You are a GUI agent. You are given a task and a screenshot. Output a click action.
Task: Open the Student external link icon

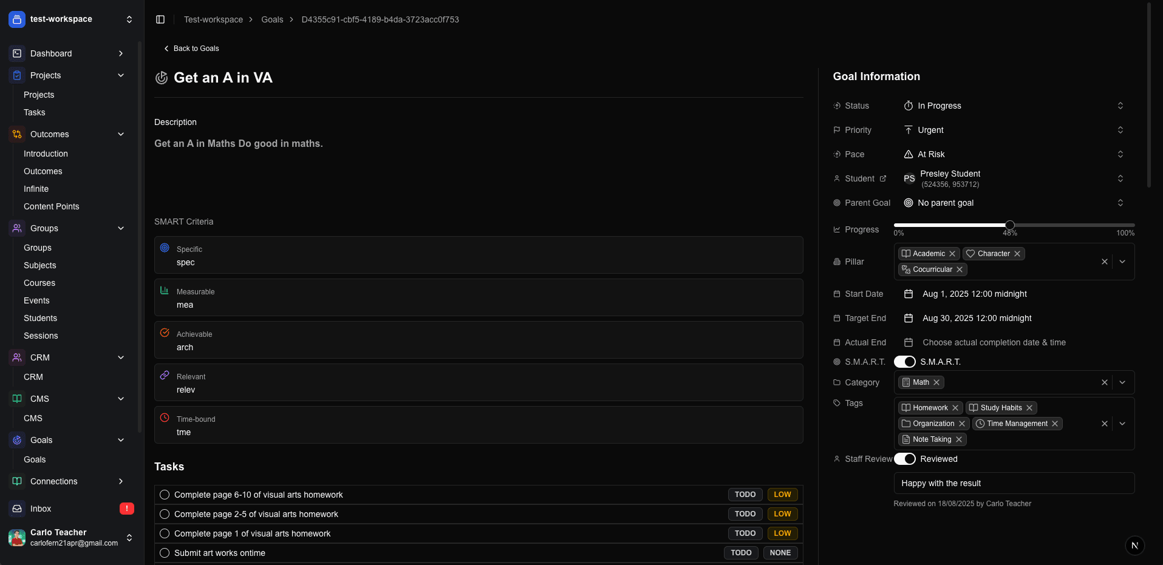pyautogui.click(x=883, y=178)
